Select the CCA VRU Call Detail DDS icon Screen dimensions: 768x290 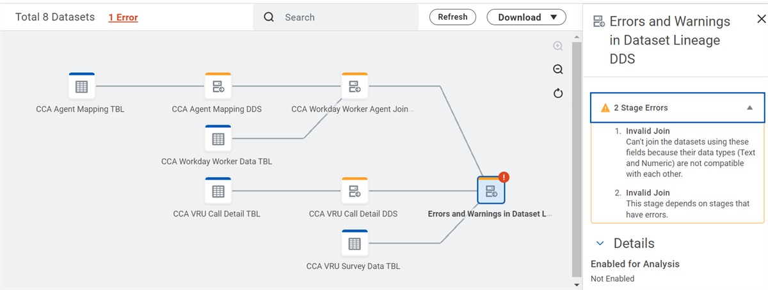click(355, 191)
